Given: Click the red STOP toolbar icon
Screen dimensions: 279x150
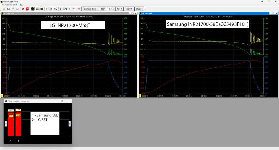Looking at the screenshot, I should pyautogui.click(x=27, y=9).
